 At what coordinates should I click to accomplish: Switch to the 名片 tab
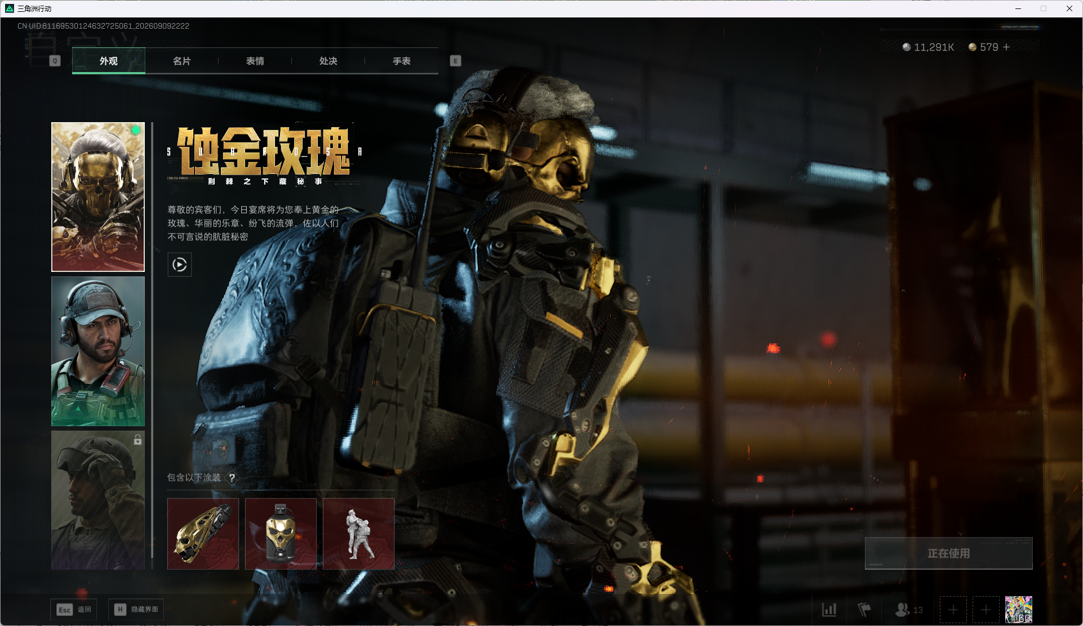tap(182, 61)
